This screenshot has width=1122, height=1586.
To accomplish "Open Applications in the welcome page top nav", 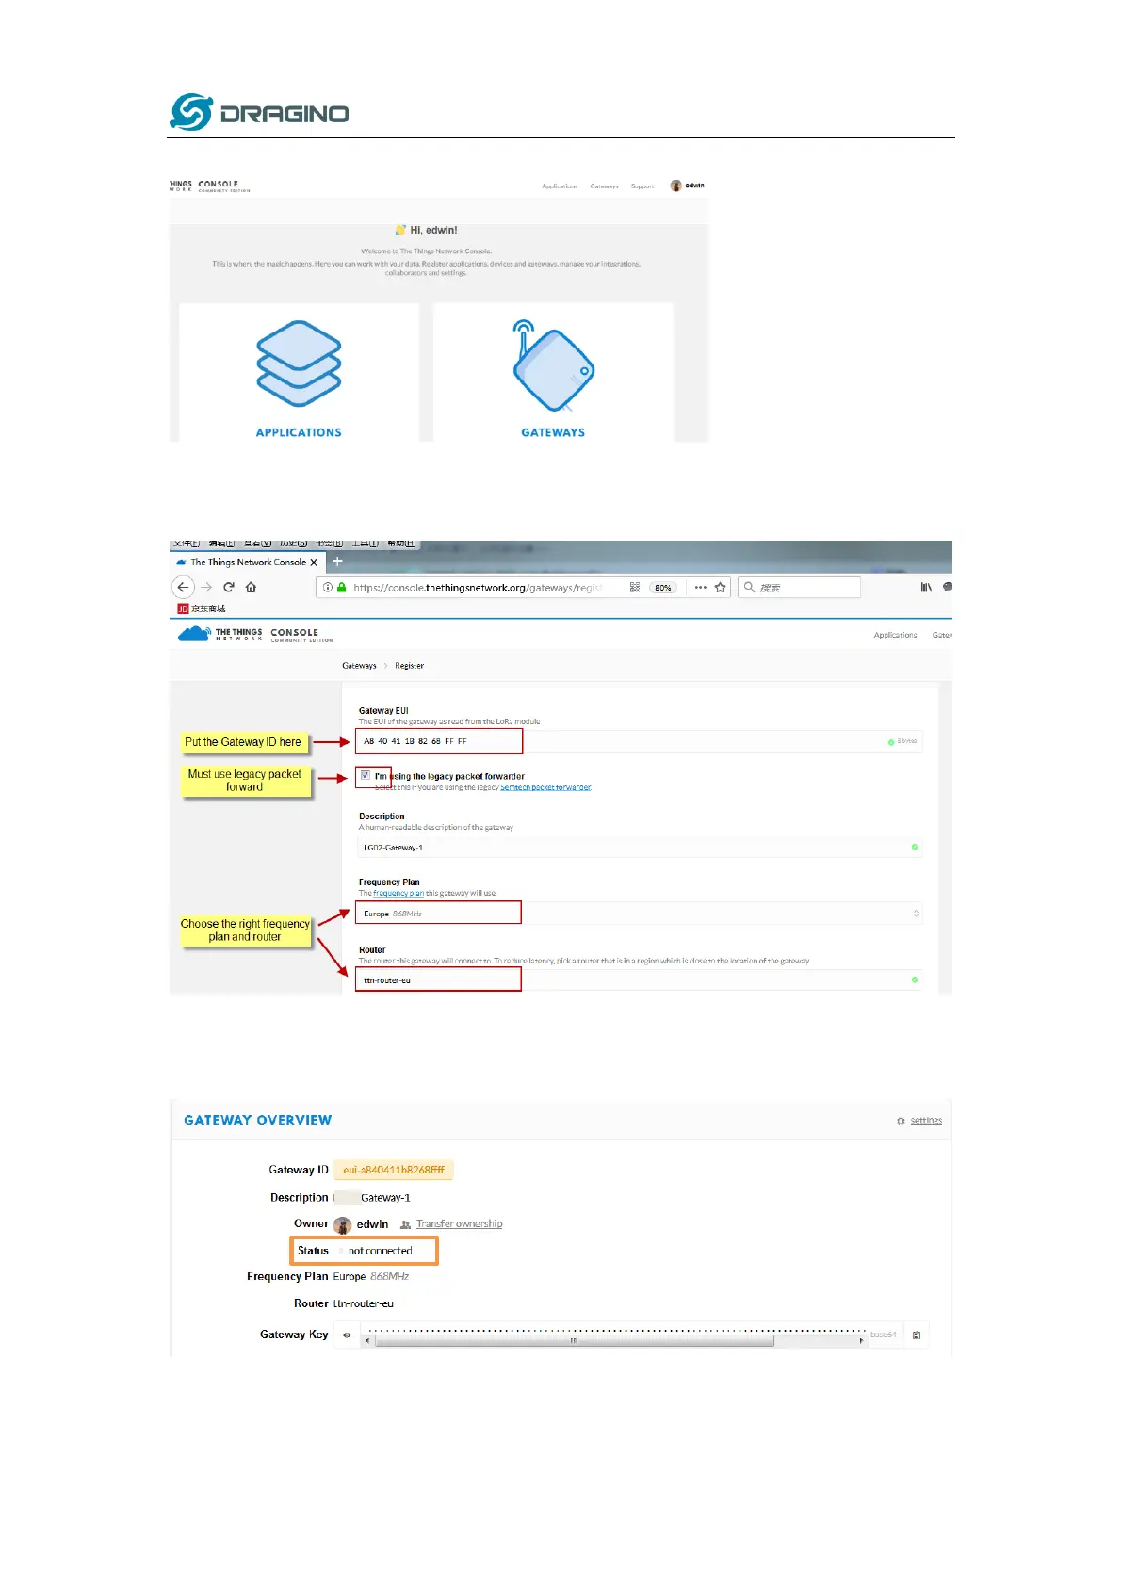I will point(560,186).
